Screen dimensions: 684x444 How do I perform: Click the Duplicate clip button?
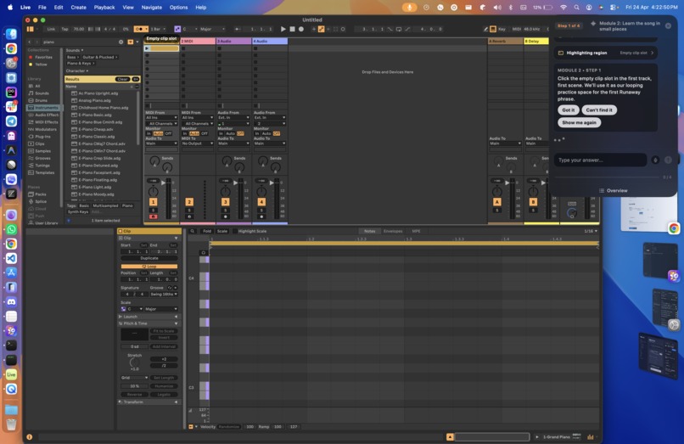[149, 258]
